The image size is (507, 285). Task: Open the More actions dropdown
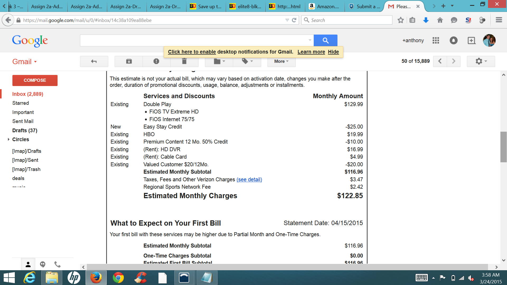[281, 61]
